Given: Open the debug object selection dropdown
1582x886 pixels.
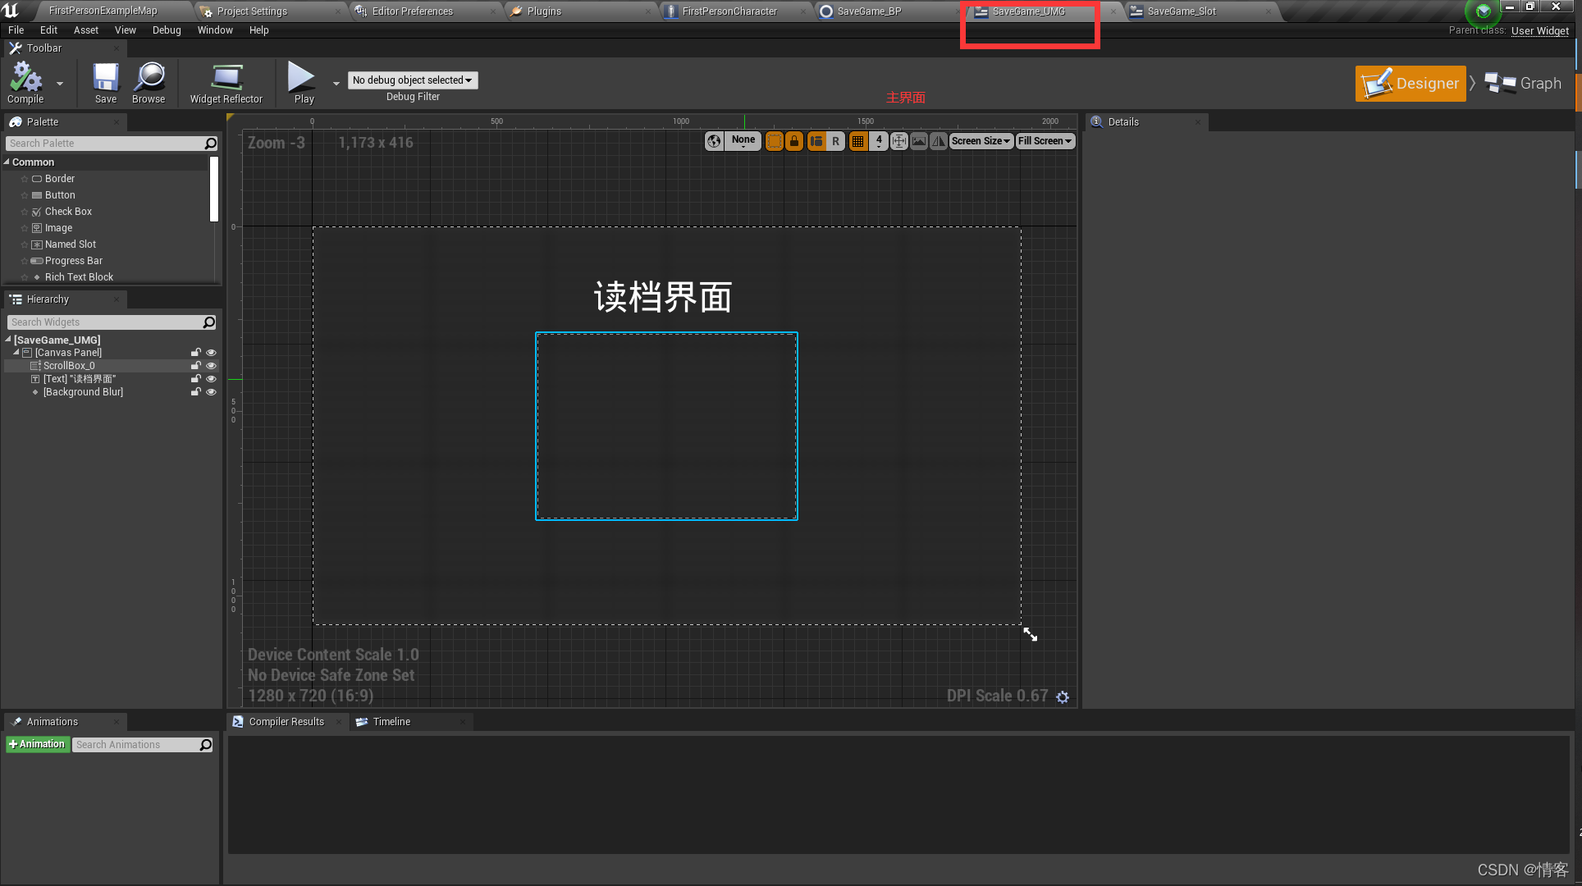Looking at the screenshot, I should [x=412, y=80].
